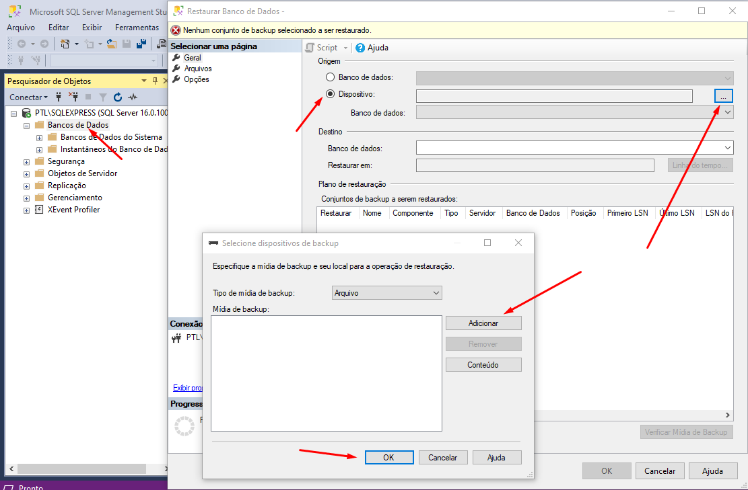This screenshot has height=490, width=748.
Task: Click the Save All double-diskette icon
Action: (x=141, y=44)
